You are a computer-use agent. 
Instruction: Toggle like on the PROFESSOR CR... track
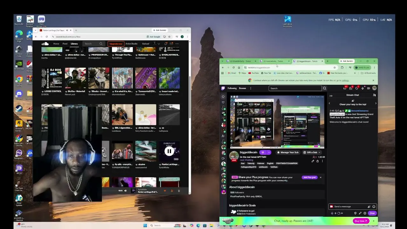(x=89, y=55)
